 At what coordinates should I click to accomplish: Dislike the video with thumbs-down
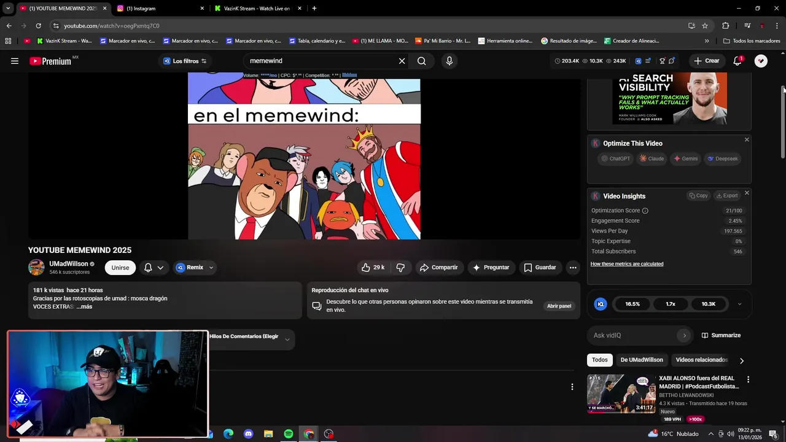tap(400, 267)
